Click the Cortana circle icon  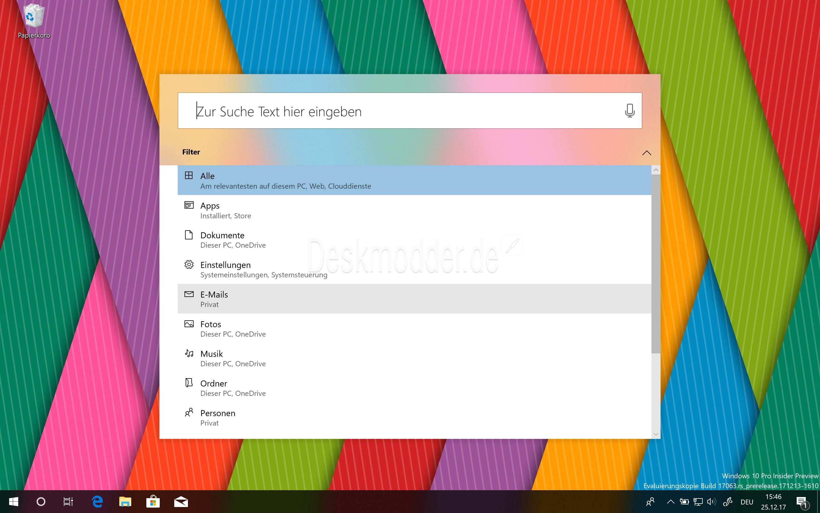[x=41, y=502]
